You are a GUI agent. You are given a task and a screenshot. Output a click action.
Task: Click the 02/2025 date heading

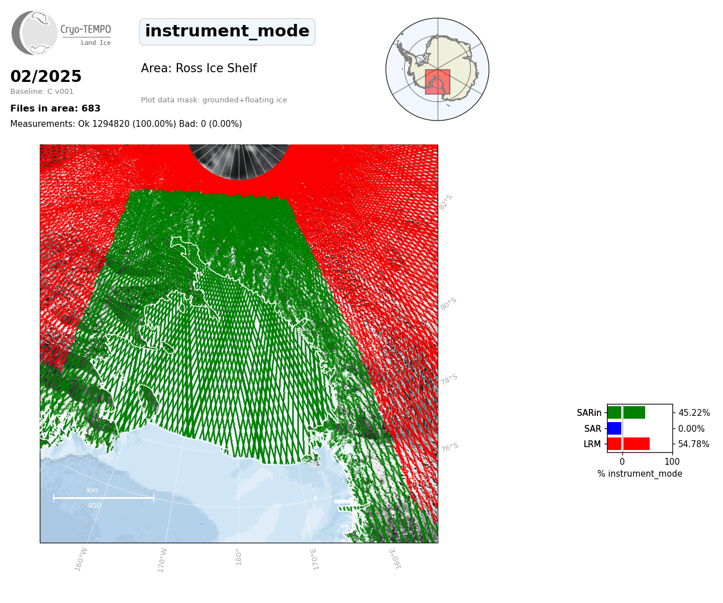point(46,77)
